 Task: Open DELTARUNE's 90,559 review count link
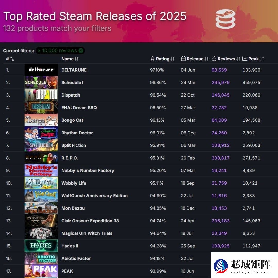[x=219, y=70]
